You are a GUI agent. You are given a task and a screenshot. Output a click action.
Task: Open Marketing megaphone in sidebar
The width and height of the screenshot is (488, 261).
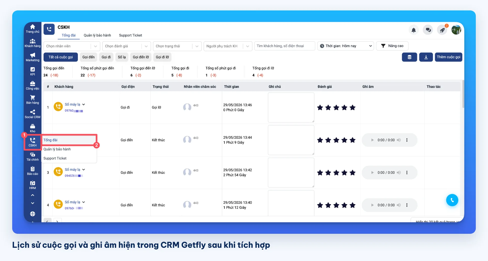(33, 57)
